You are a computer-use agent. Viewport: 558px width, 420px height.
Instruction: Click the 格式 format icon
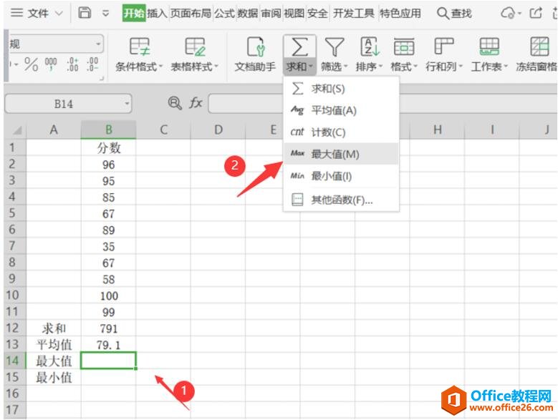[404, 47]
